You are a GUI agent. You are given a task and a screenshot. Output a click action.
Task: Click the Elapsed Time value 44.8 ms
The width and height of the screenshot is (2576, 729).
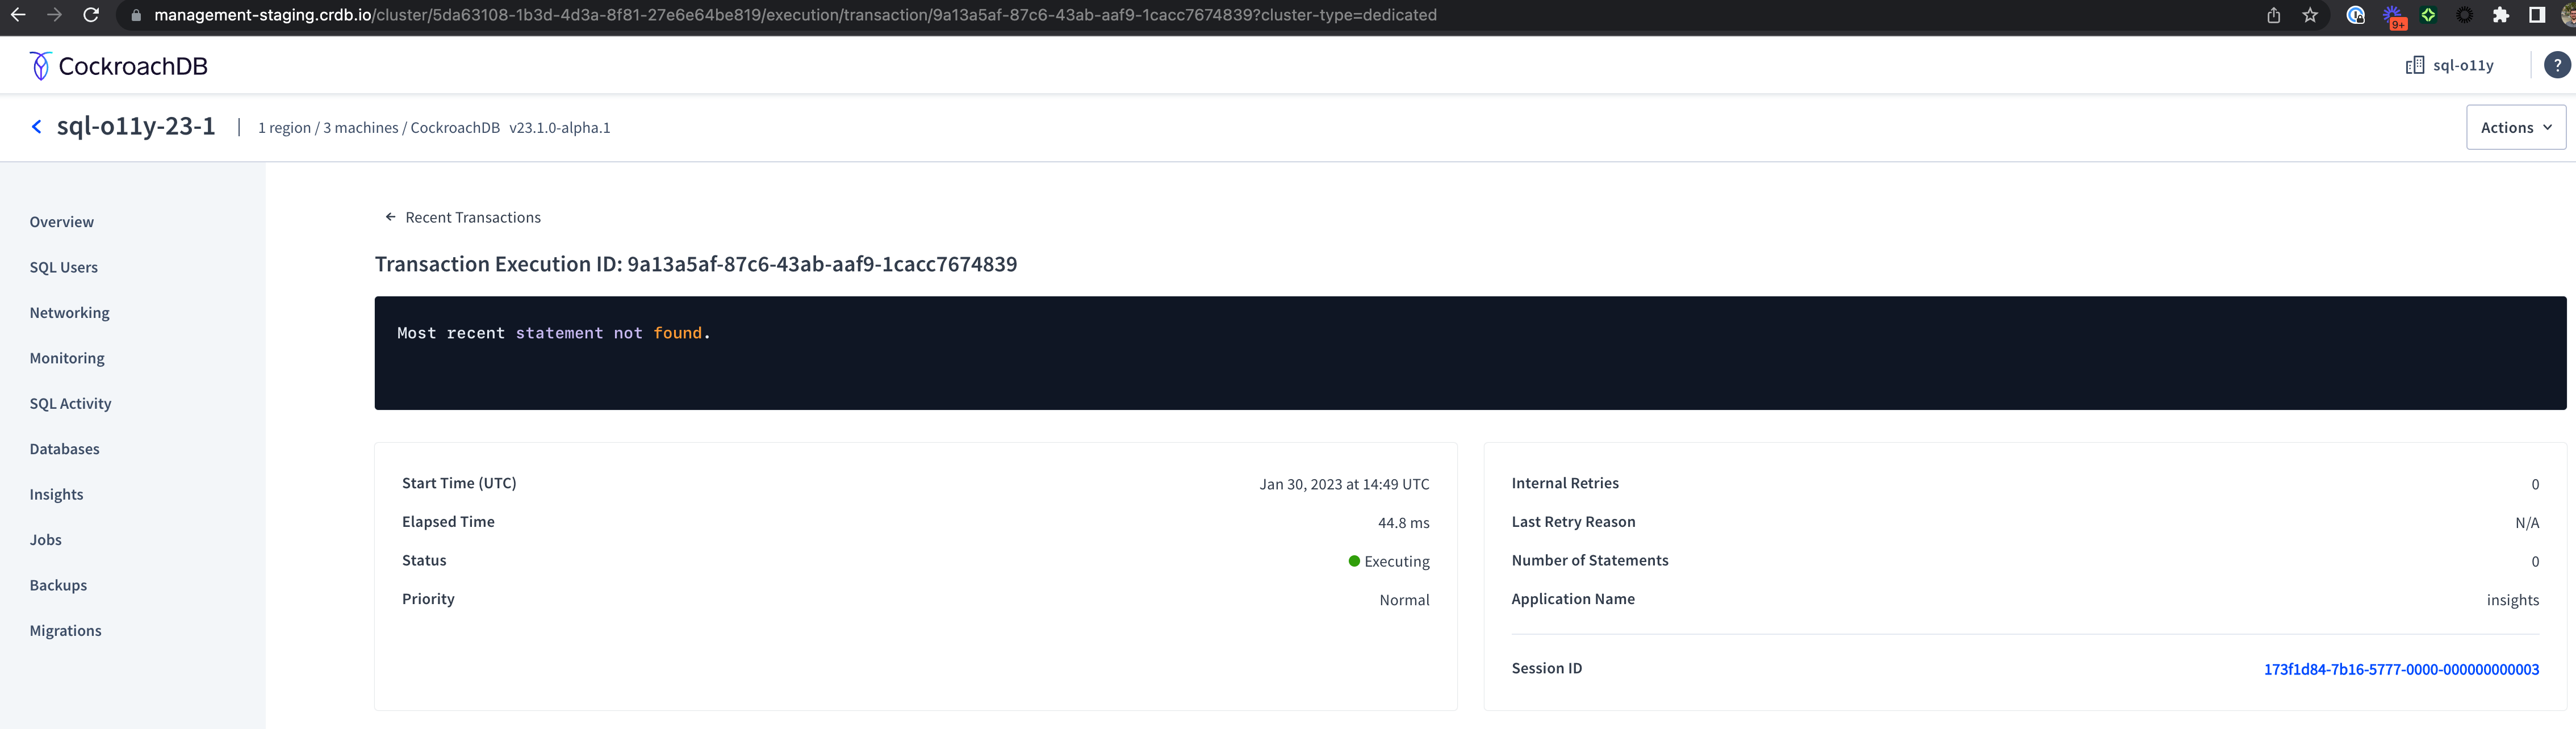coord(1403,523)
